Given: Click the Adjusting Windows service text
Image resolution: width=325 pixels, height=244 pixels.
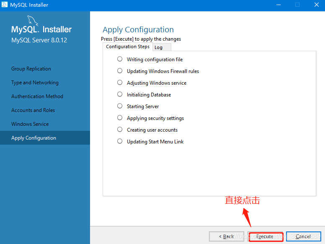Looking at the screenshot, I should coord(157,83).
